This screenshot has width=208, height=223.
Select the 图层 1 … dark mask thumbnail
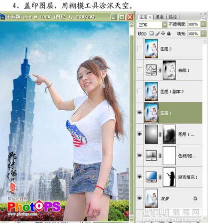pyautogui.click(x=169, y=134)
